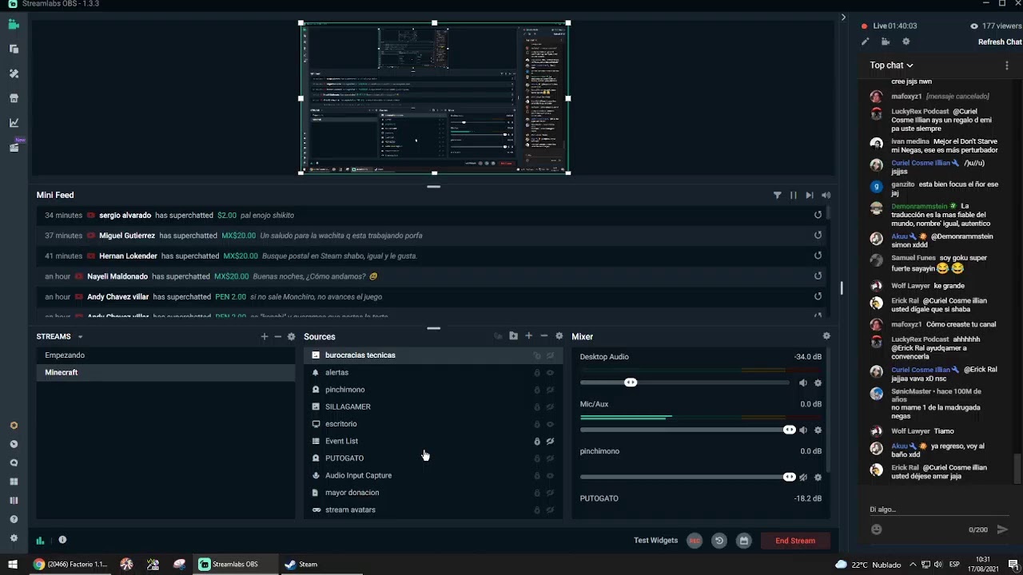Hide the alertas source

550,373
